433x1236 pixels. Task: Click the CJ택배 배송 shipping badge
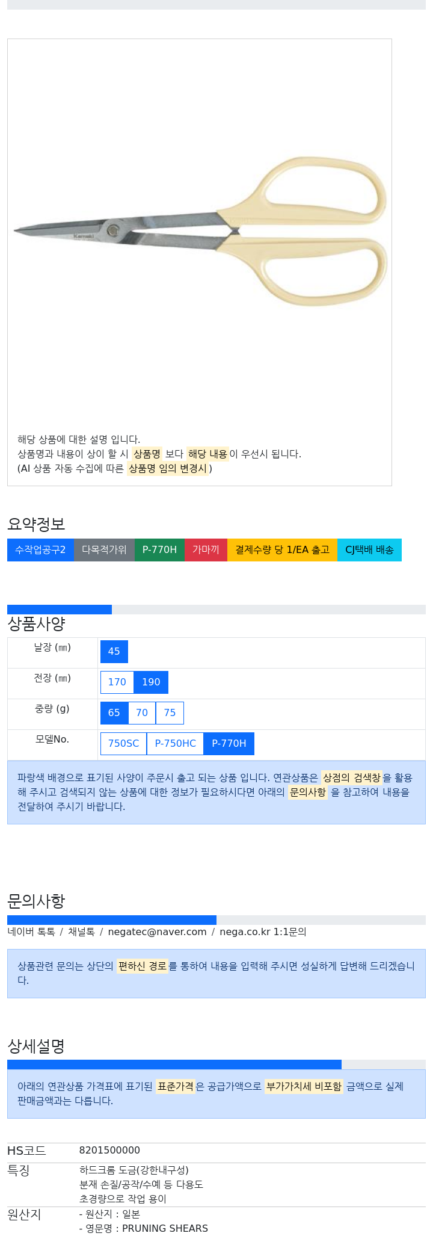(x=369, y=550)
